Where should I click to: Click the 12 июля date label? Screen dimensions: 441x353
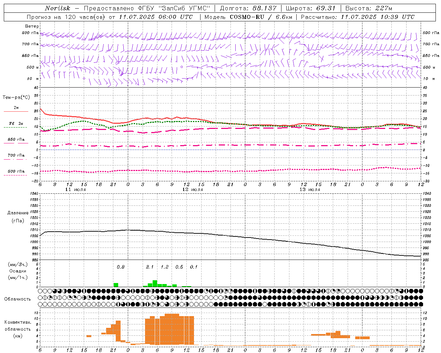(x=193, y=190)
